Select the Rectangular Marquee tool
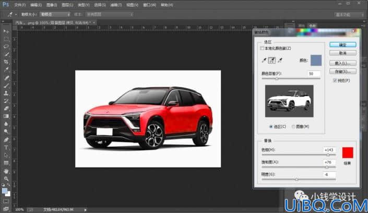The image size is (368, 213). coord(6,39)
